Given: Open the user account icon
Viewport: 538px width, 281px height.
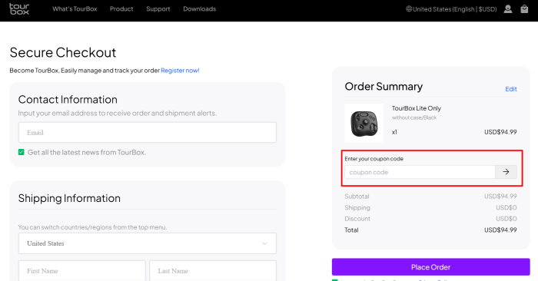Looking at the screenshot, I should point(508,9).
